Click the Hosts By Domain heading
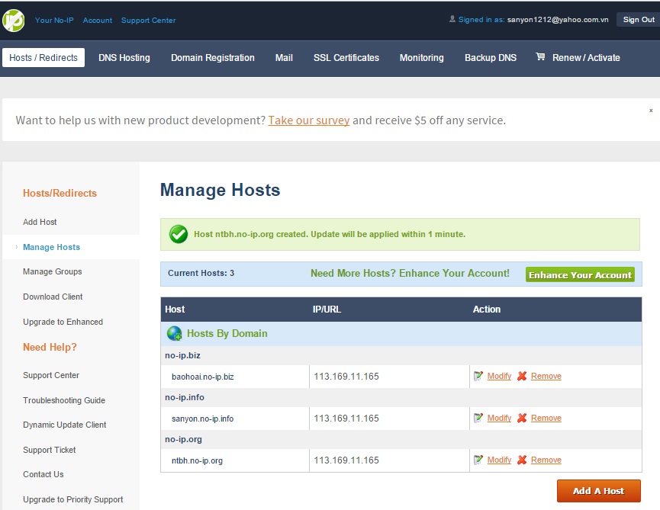This screenshot has width=660, height=510. click(227, 333)
